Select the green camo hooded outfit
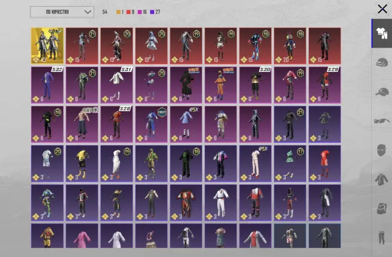Screen dimensions: 392x257 (x=151, y=164)
